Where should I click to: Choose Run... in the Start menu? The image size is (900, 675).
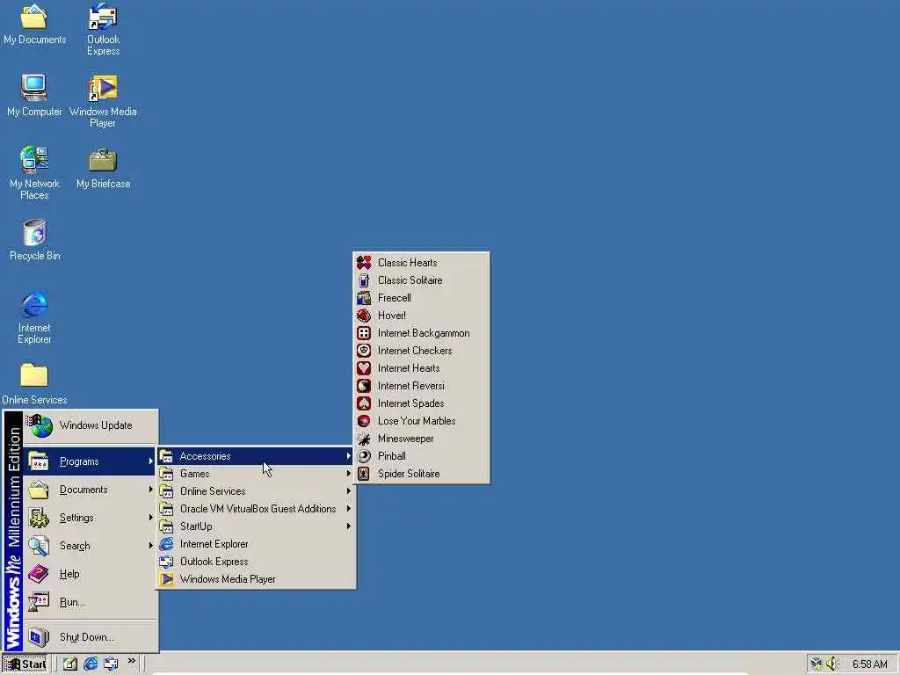coord(91,602)
